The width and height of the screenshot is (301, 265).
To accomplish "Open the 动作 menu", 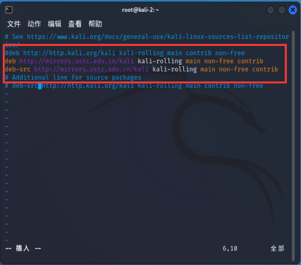I will (34, 24).
